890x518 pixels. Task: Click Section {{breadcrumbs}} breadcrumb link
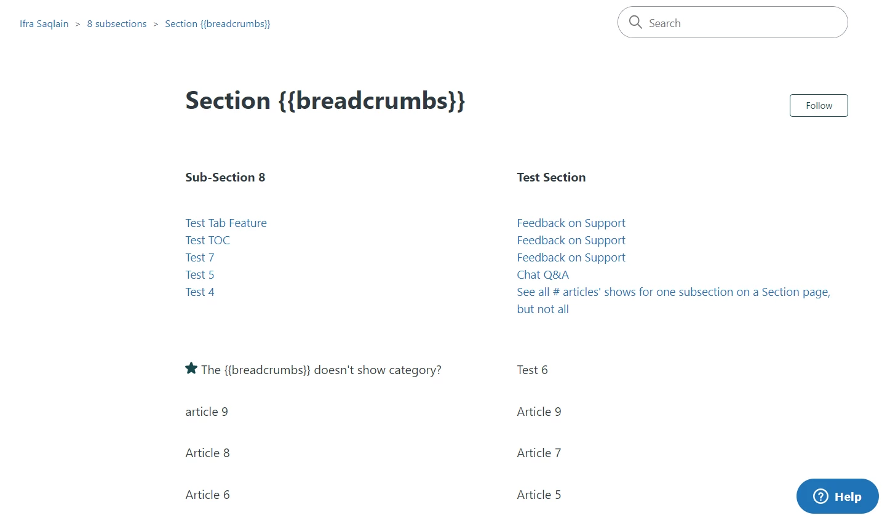217,24
